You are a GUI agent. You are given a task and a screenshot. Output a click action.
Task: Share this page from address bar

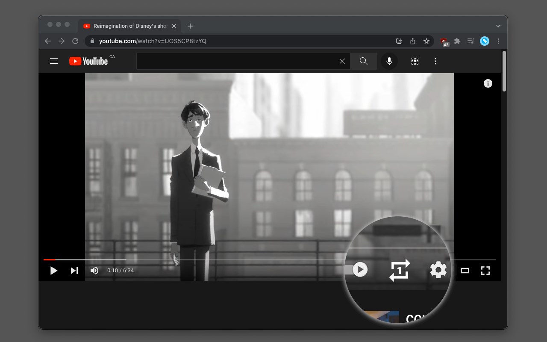coord(413,41)
